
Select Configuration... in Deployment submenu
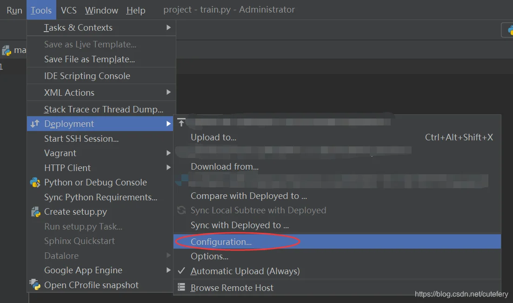point(221,242)
